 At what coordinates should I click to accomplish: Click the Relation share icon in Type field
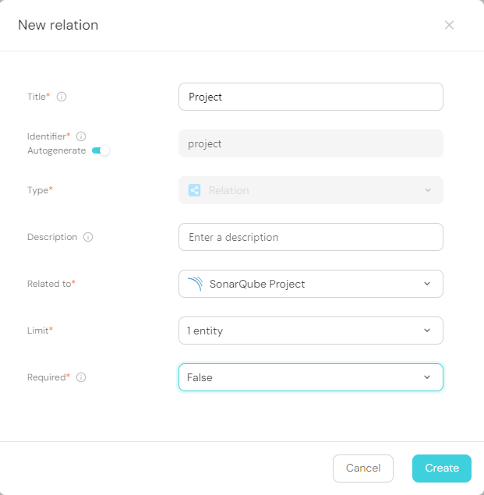pos(195,190)
